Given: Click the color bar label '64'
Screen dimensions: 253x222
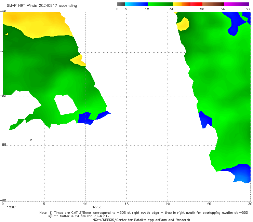Looking at the screenshot, I should (x=223, y=9).
